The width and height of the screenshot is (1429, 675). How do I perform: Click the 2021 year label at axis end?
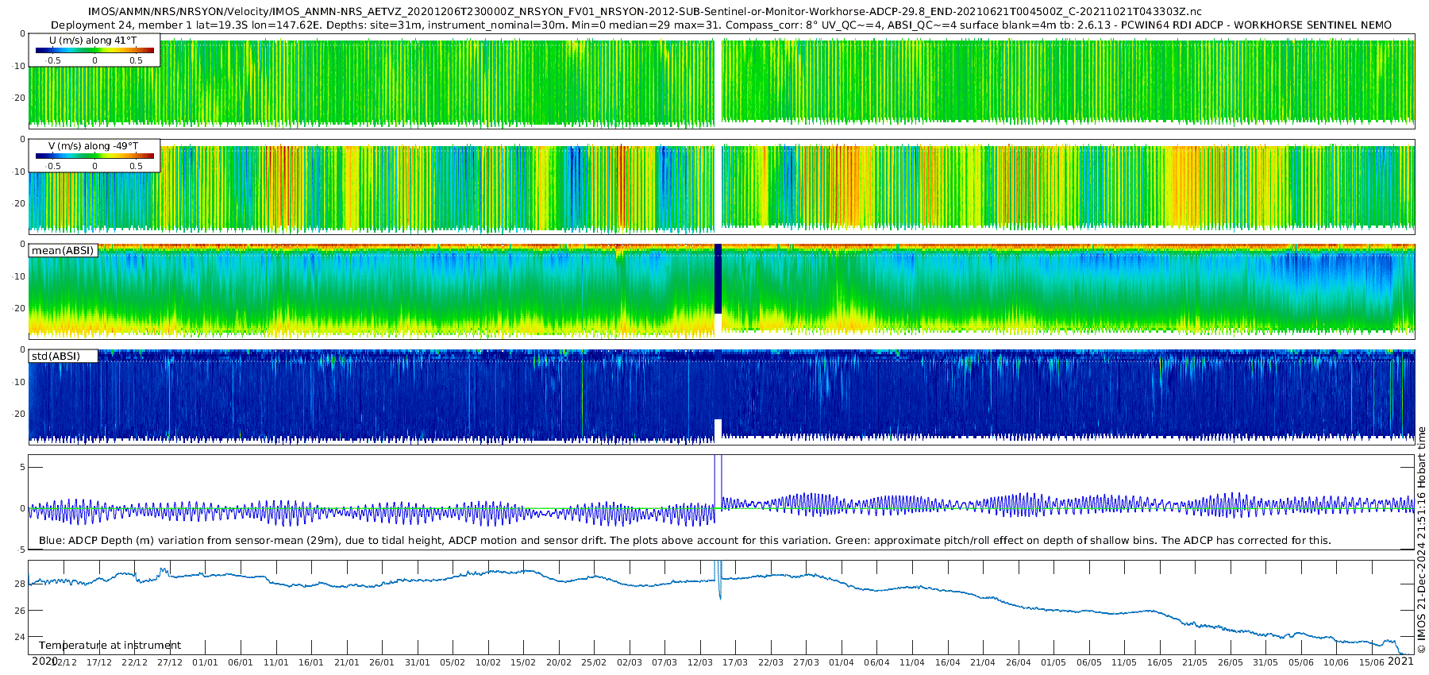click(1400, 661)
